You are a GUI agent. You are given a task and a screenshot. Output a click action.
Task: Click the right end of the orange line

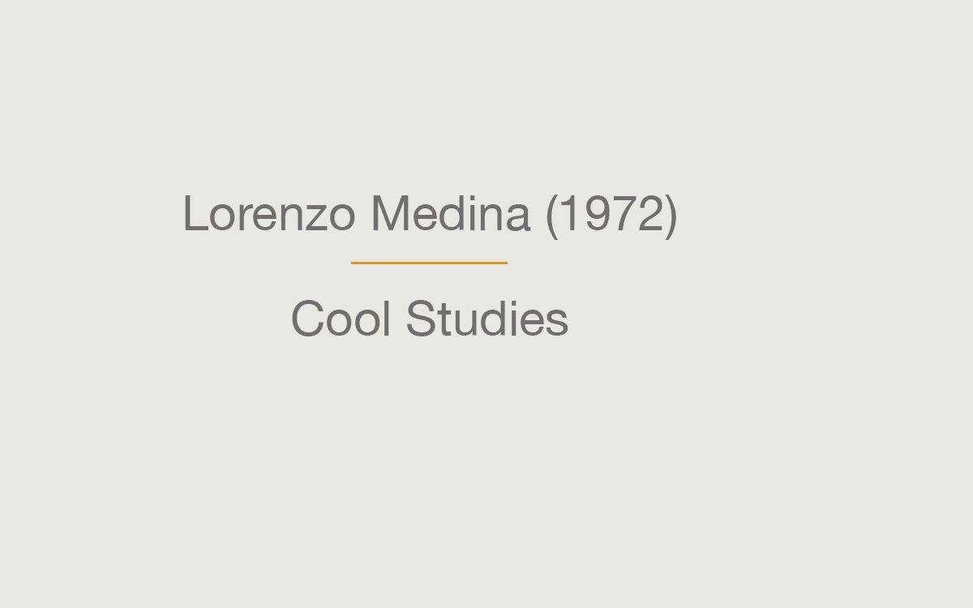pyautogui.click(x=505, y=263)
